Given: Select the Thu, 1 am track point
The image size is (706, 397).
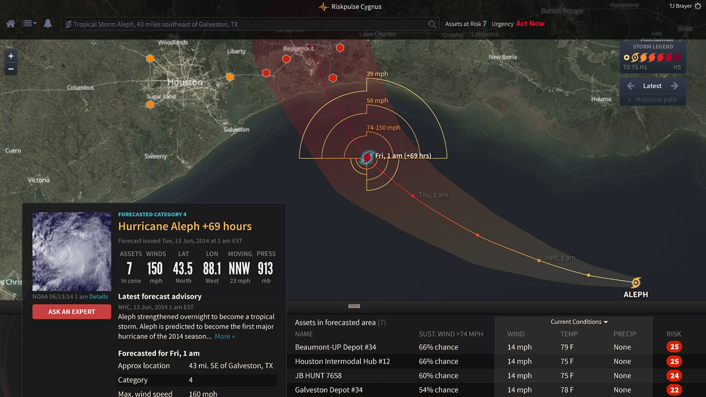Looking at the screenshot, I should coord(413,196).
